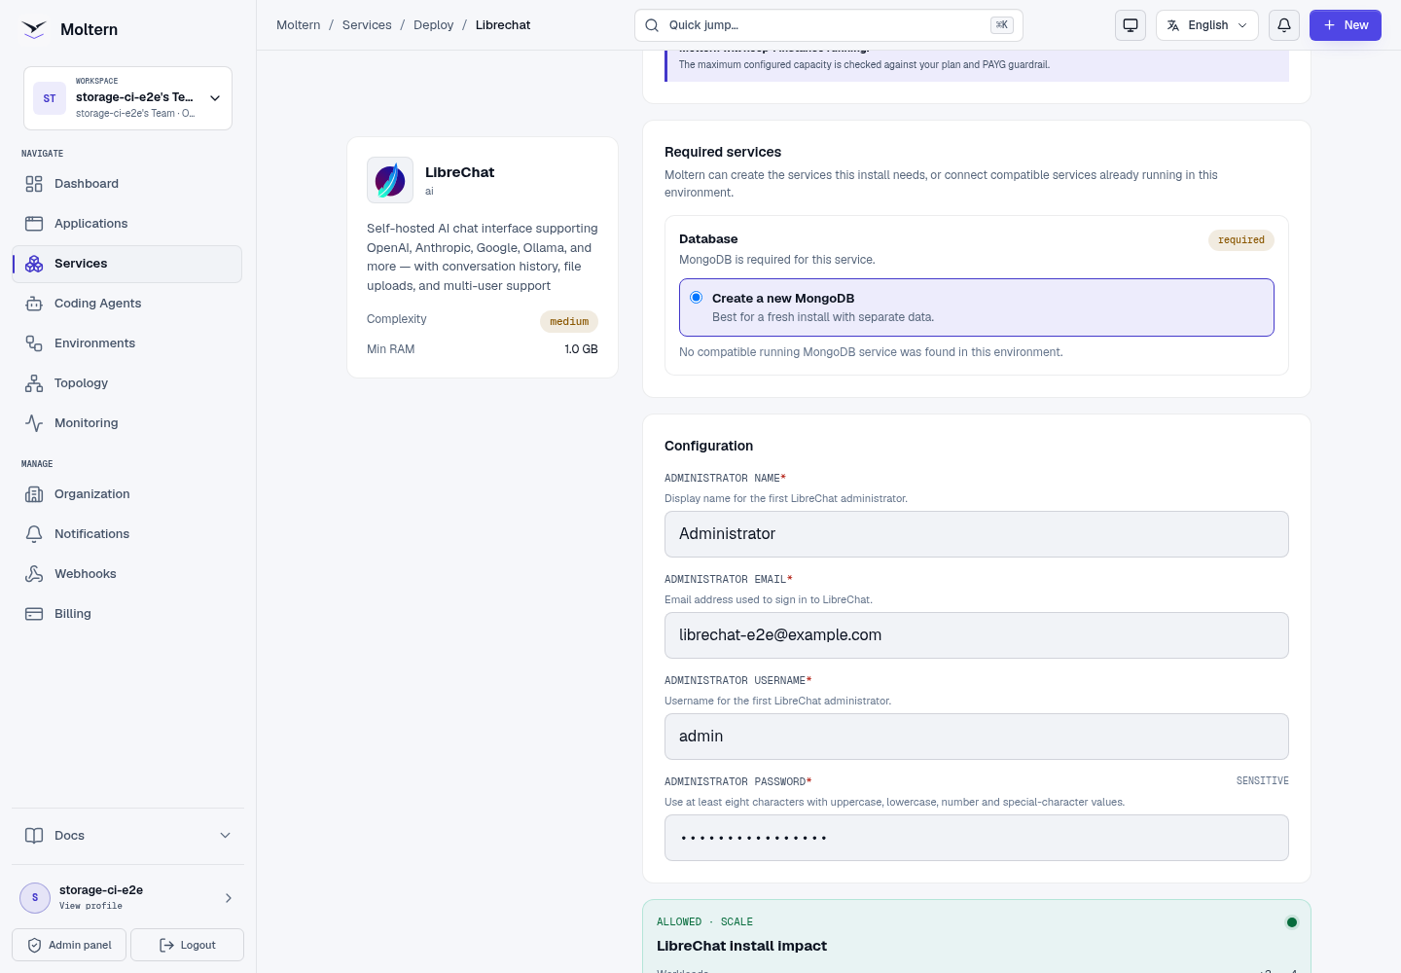Click the Services cubes icon in sidebar
The height and width of the screenshot is (973, 1401).
click(34, 264)
